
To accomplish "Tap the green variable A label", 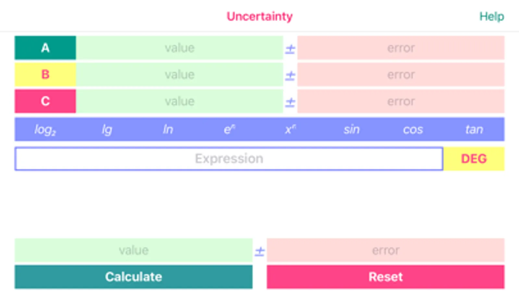I will (x=45, y=48).
